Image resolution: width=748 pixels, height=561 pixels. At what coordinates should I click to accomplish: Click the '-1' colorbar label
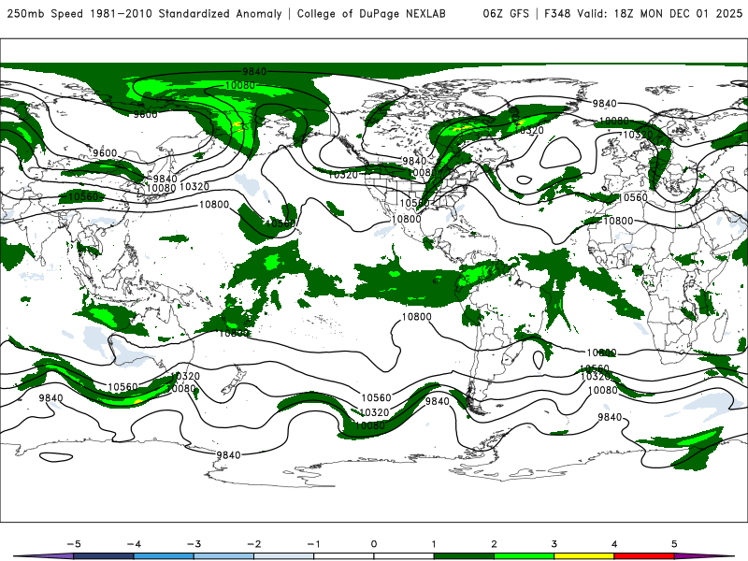(x=313, y=544)
